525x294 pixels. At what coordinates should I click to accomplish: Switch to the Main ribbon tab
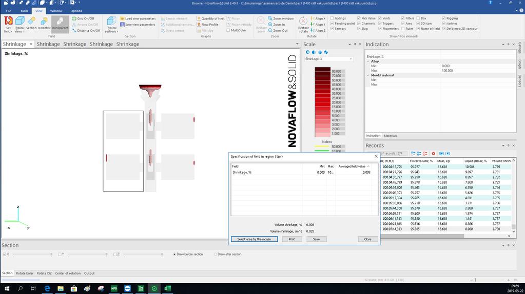coord(24,11)
